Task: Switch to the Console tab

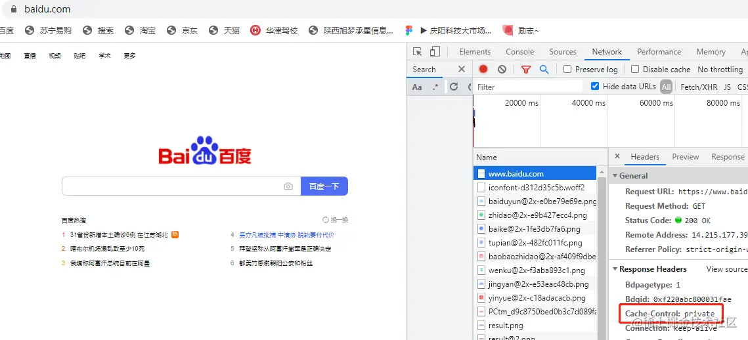Action: 519,51
